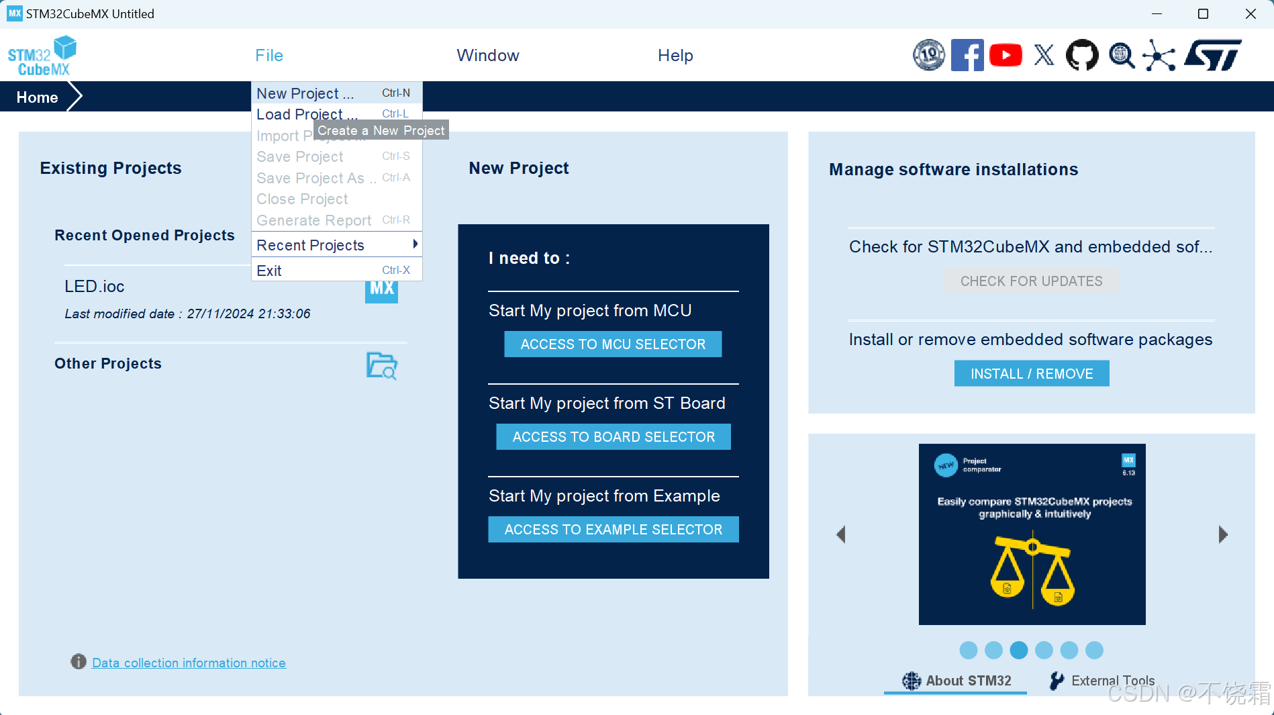This screenshot has width=1274, height=715.
Task: Click the Last modified date text
Action: pyautogui.click(x=187, y=314)
